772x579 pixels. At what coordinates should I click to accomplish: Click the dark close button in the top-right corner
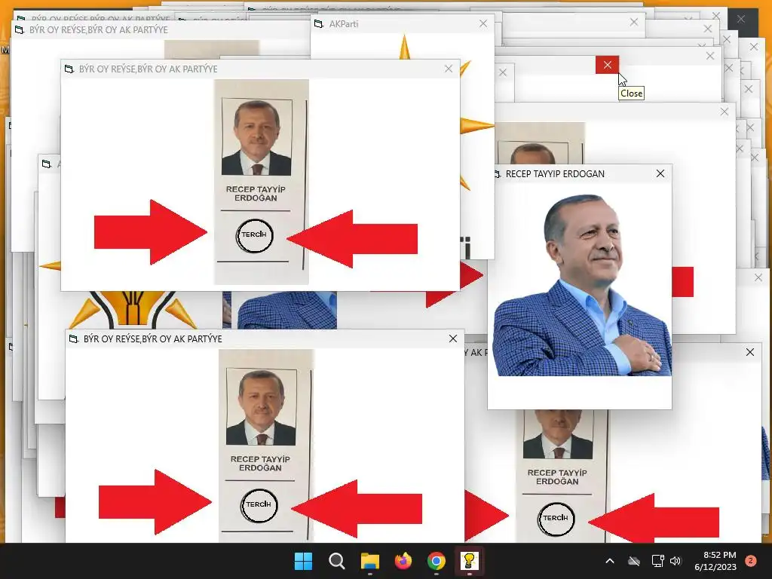[x=741, y=19]
